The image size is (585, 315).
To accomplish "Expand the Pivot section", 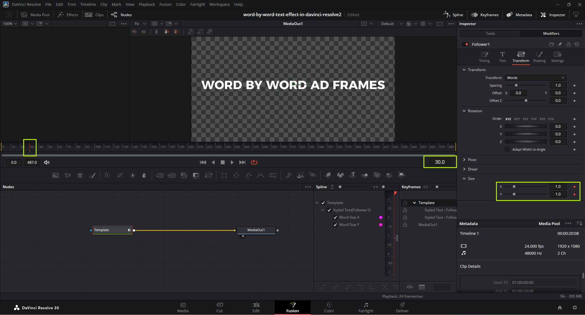I will (x=469, y=160).
